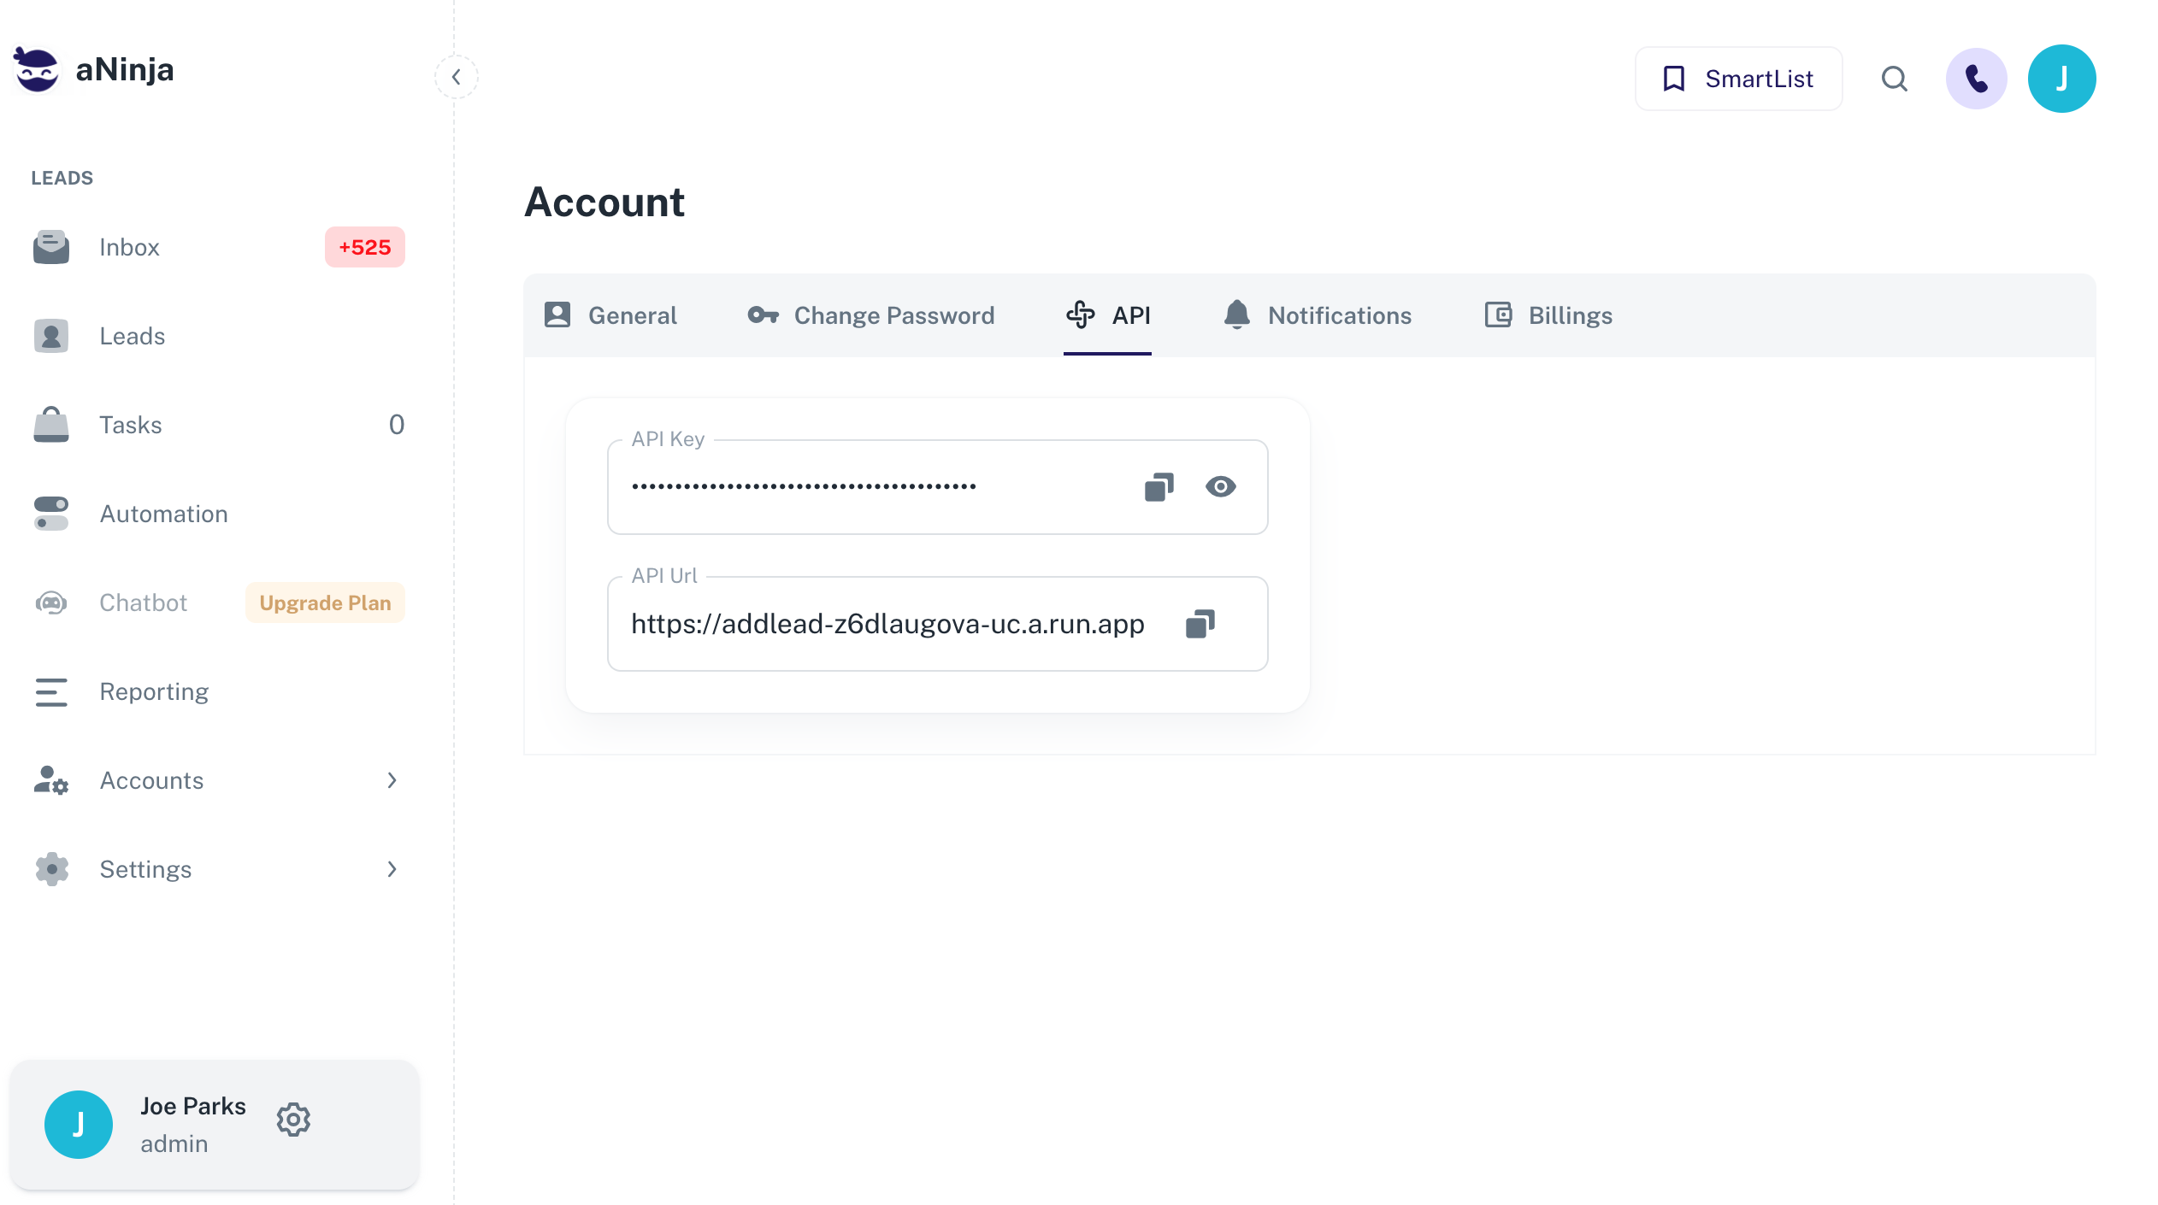Open Reporting in the sidebar
The image size is (2158, 1205).
(154, 692)
